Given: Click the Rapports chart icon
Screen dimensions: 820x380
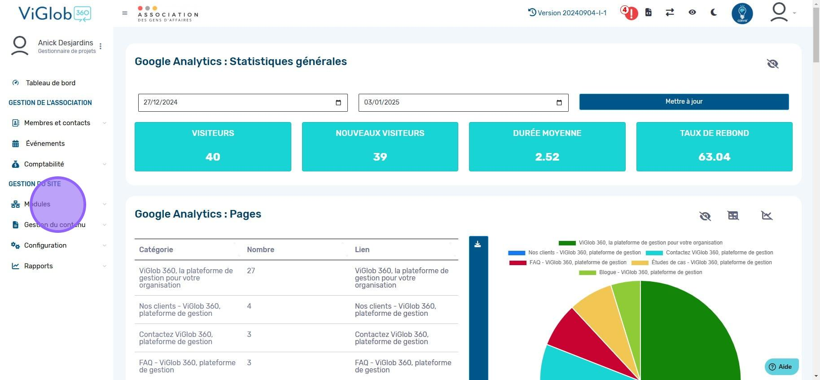Looking at the screenshot, I should 16,266.
